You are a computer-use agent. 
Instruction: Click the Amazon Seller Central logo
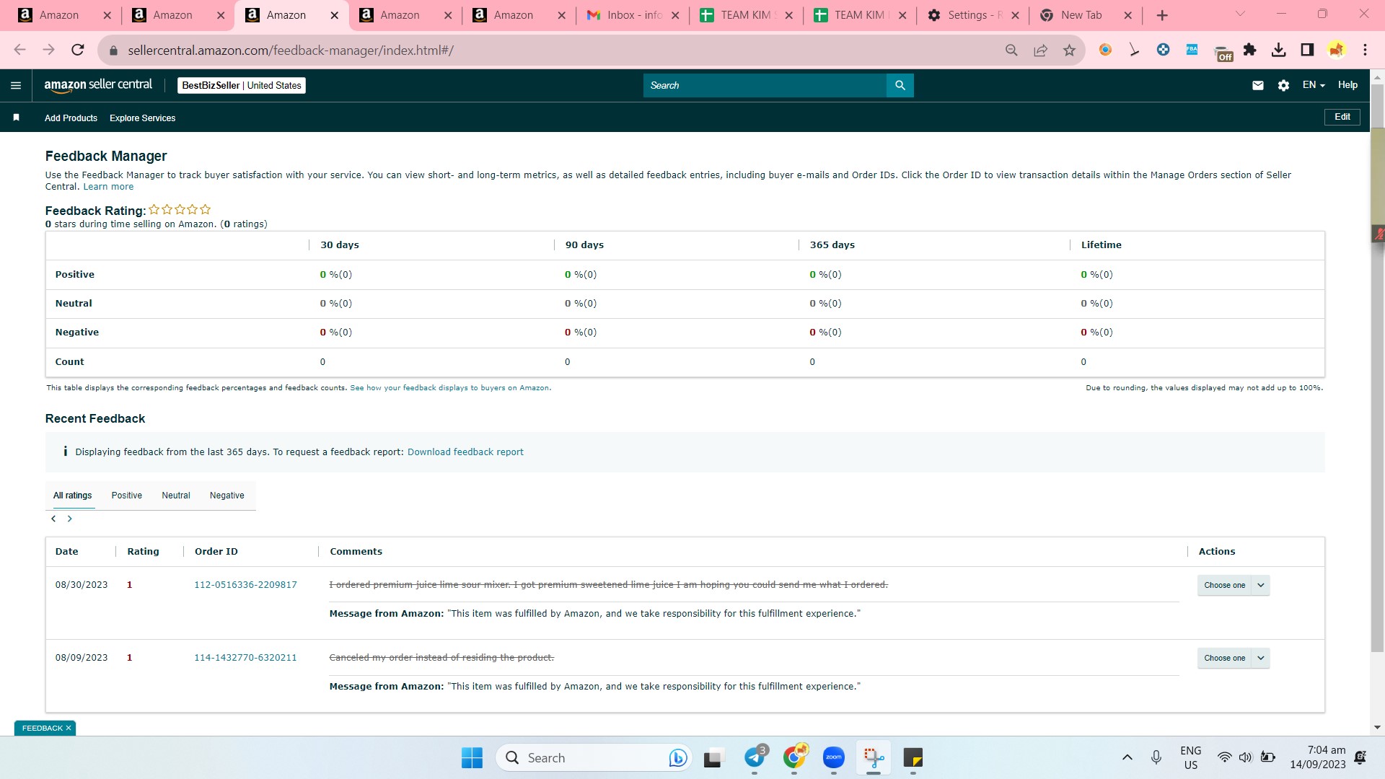pos(98,85)
